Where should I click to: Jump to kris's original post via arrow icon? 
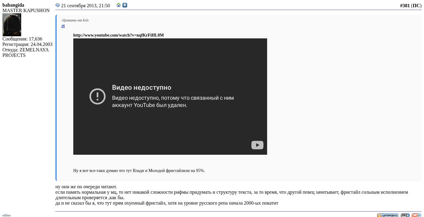point(63,26)
